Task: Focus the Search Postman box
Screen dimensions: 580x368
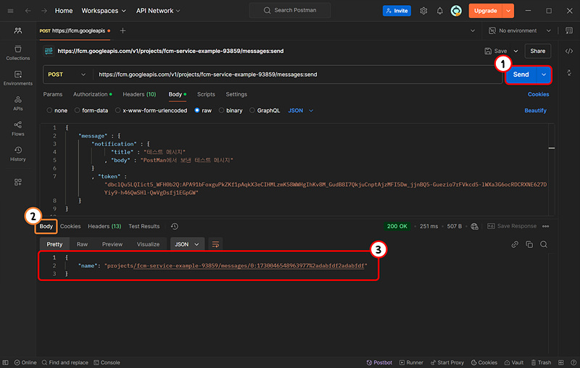Action: pos(290,10)
